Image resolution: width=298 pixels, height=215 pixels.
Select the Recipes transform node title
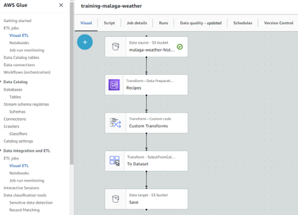[x=134, y=88]
